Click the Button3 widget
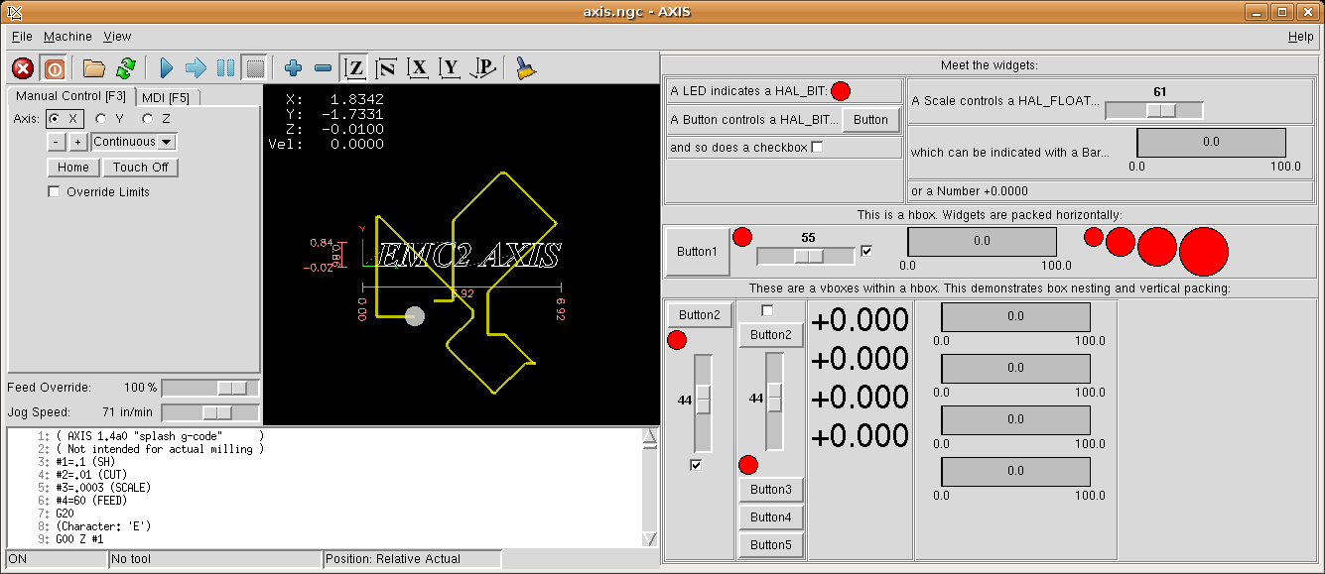This screenshot has height=574, width=1325. (x=771, y=489)
